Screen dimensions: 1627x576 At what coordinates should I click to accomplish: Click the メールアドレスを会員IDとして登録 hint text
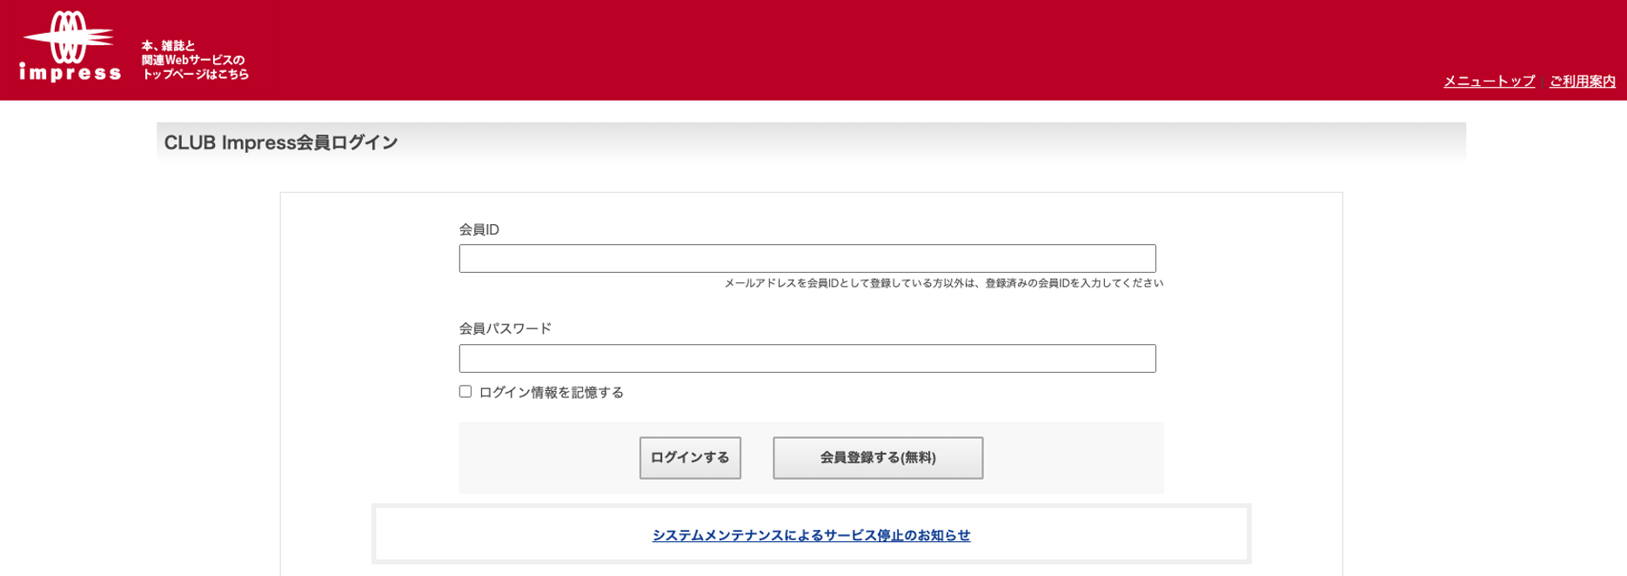click(943, 283)
